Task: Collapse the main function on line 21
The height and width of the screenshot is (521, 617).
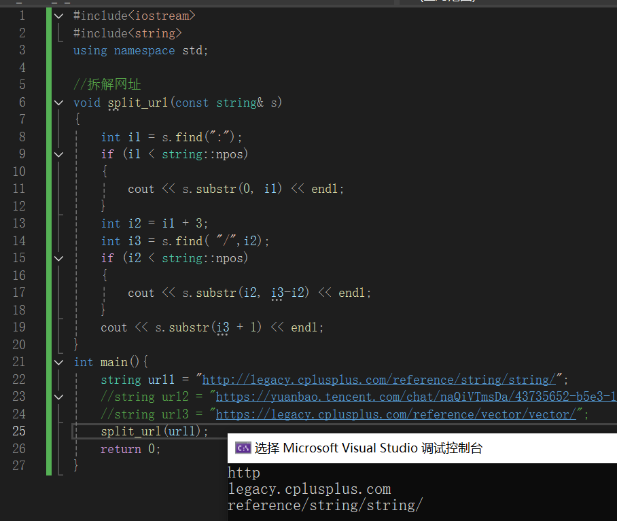Action: coord(58,362)
